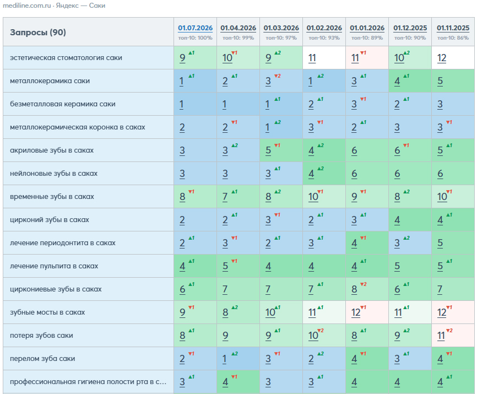
Task: Select the 01.03.2026 date column header
Action: click(281, 28)
